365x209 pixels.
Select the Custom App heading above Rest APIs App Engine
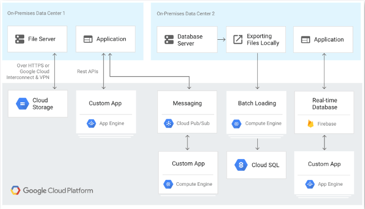click(x=105, y=103)
